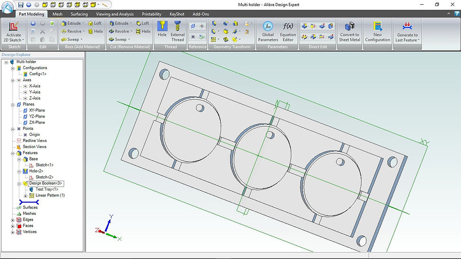Image resolution: width=461 pixels, height=259 pixels.
Task: Click the line tool in quick access toolbar
Action: [x=104, y=5]
